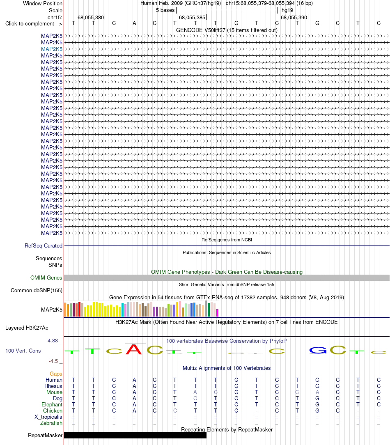The image size is (390, 445).
Task: Open the GENCODE V50lift37 track title
Action: pyautogui.click(x=227, y=30)
